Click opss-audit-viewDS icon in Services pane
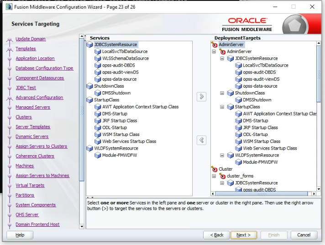This screenshot has height=245, width=325. 98,72
